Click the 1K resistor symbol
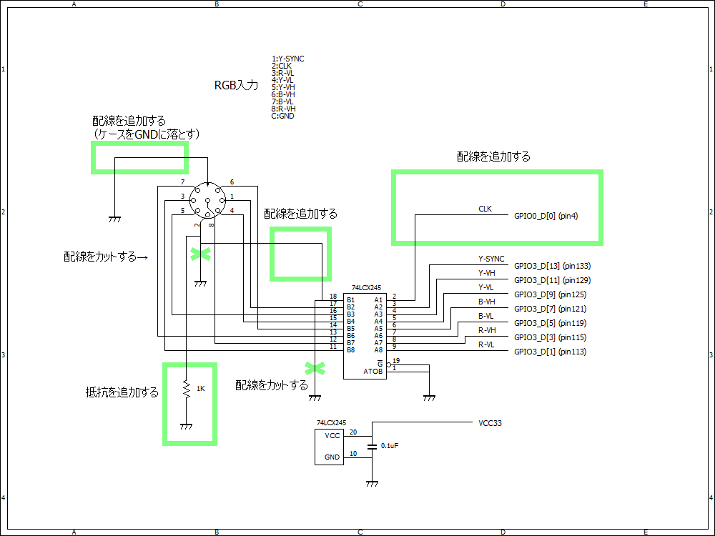Viewport: 715px width, 536px height. tap(186, 389)
